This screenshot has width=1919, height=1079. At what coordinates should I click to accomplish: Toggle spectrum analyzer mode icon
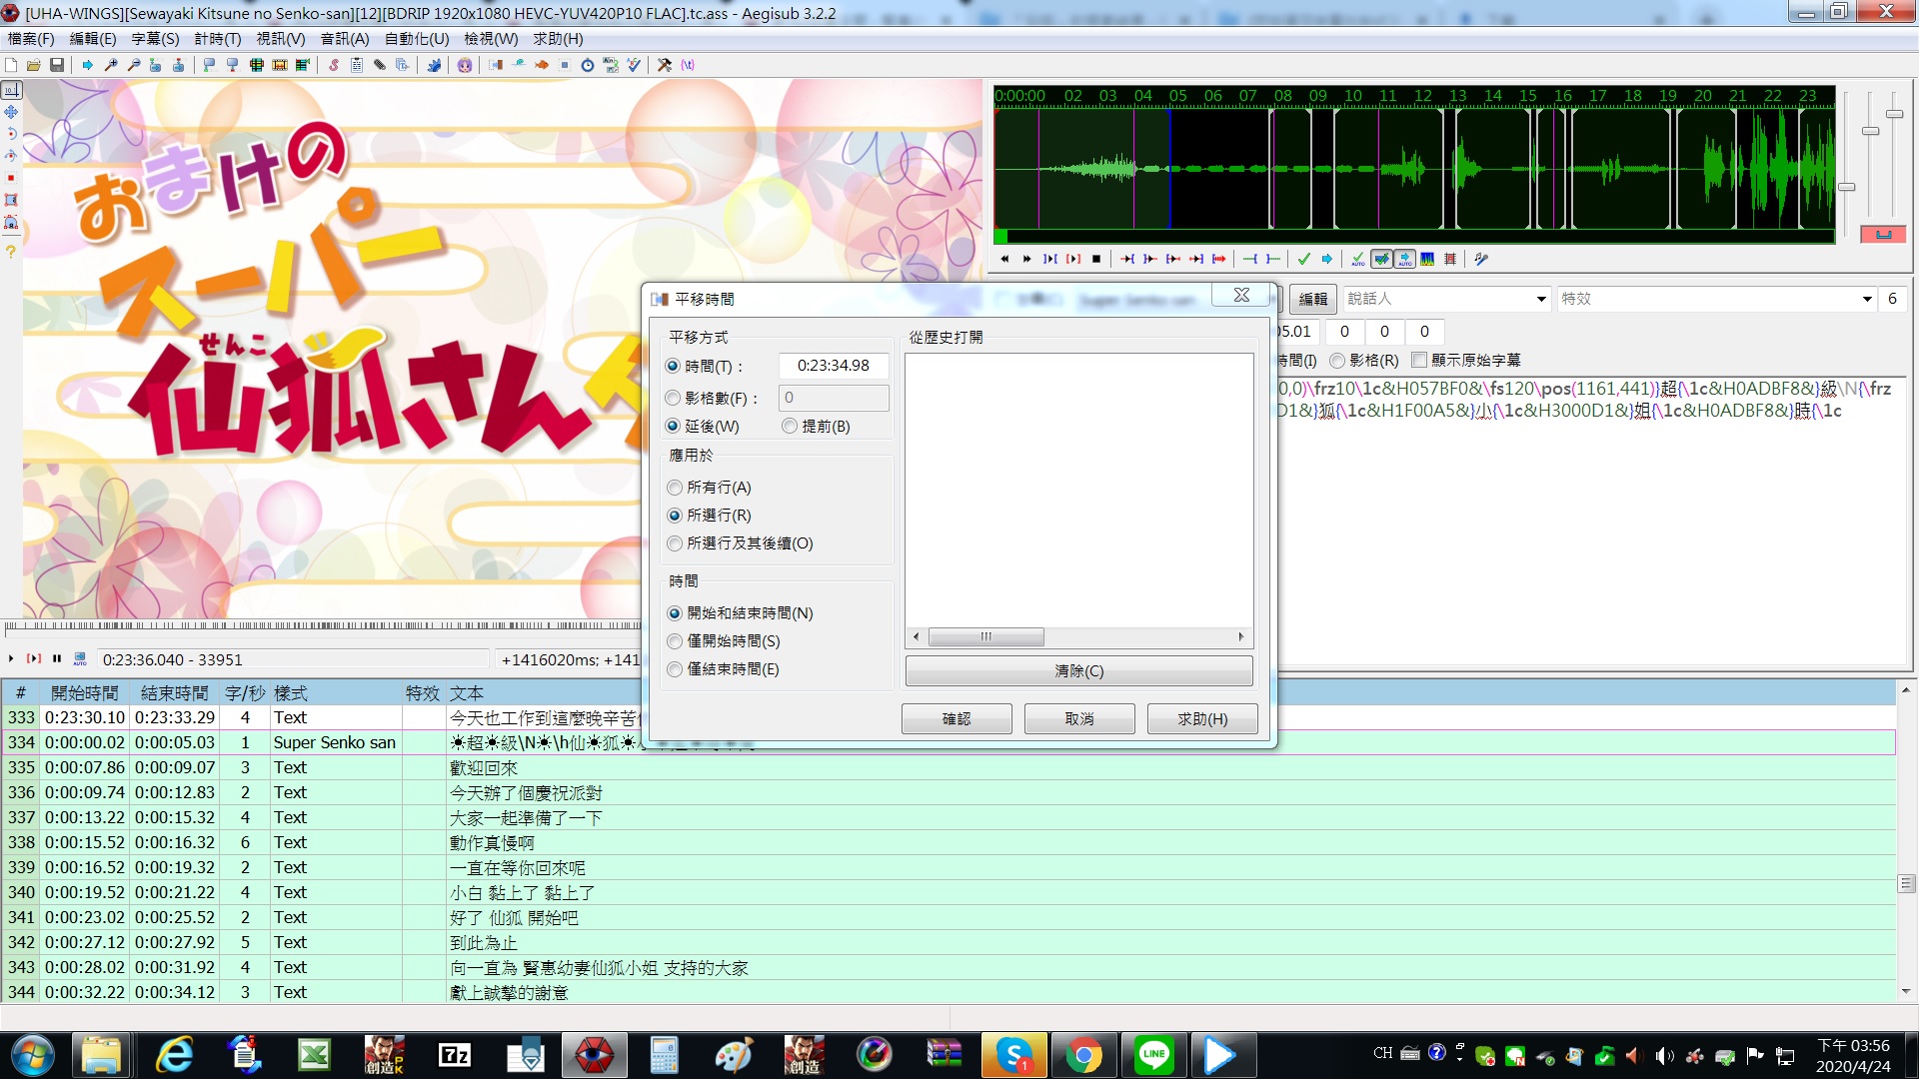(1427, 259)
